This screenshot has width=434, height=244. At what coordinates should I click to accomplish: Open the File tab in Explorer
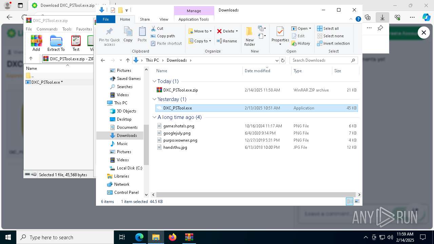106,19
